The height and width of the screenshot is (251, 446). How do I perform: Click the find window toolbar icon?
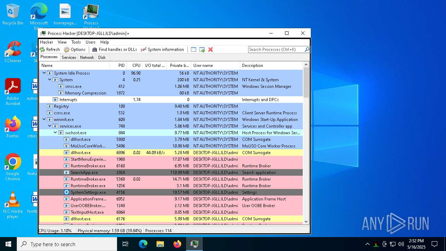coord(194,50)
